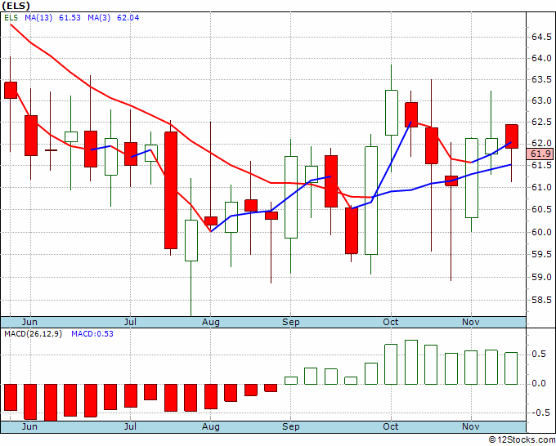This screenshot has width=556, height=446.
Task: Click the -0.5 label on MACD axis
Action: pyautogui.click(x=540, y=413)
